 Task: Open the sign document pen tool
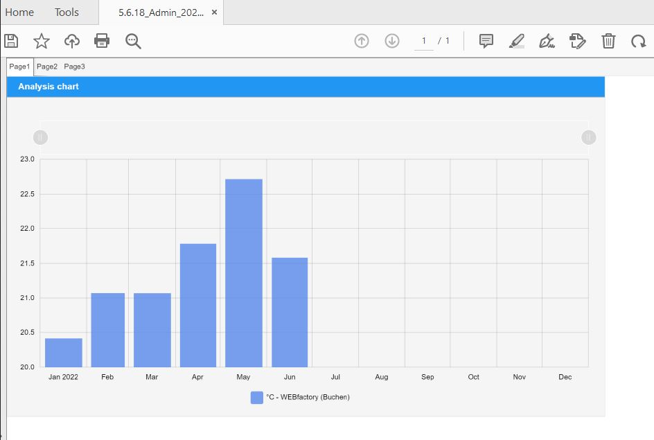[547, 41]
